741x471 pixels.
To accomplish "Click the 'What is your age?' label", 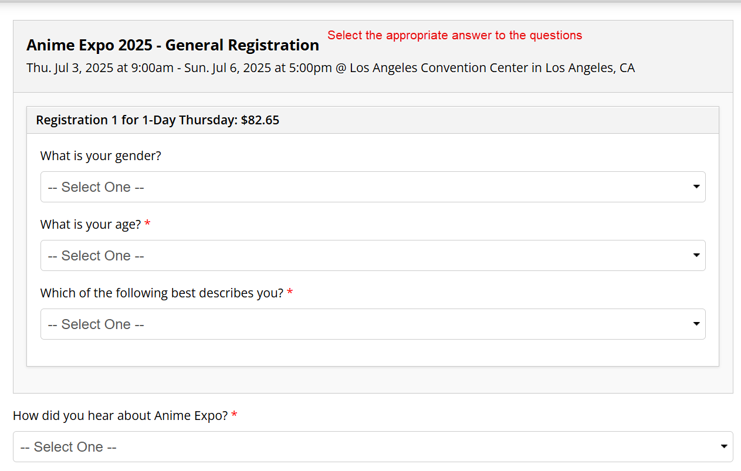I will [x=90, y=225].
